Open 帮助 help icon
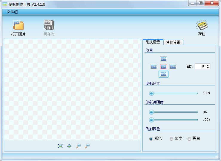221x161 pixels. point(202,25)
